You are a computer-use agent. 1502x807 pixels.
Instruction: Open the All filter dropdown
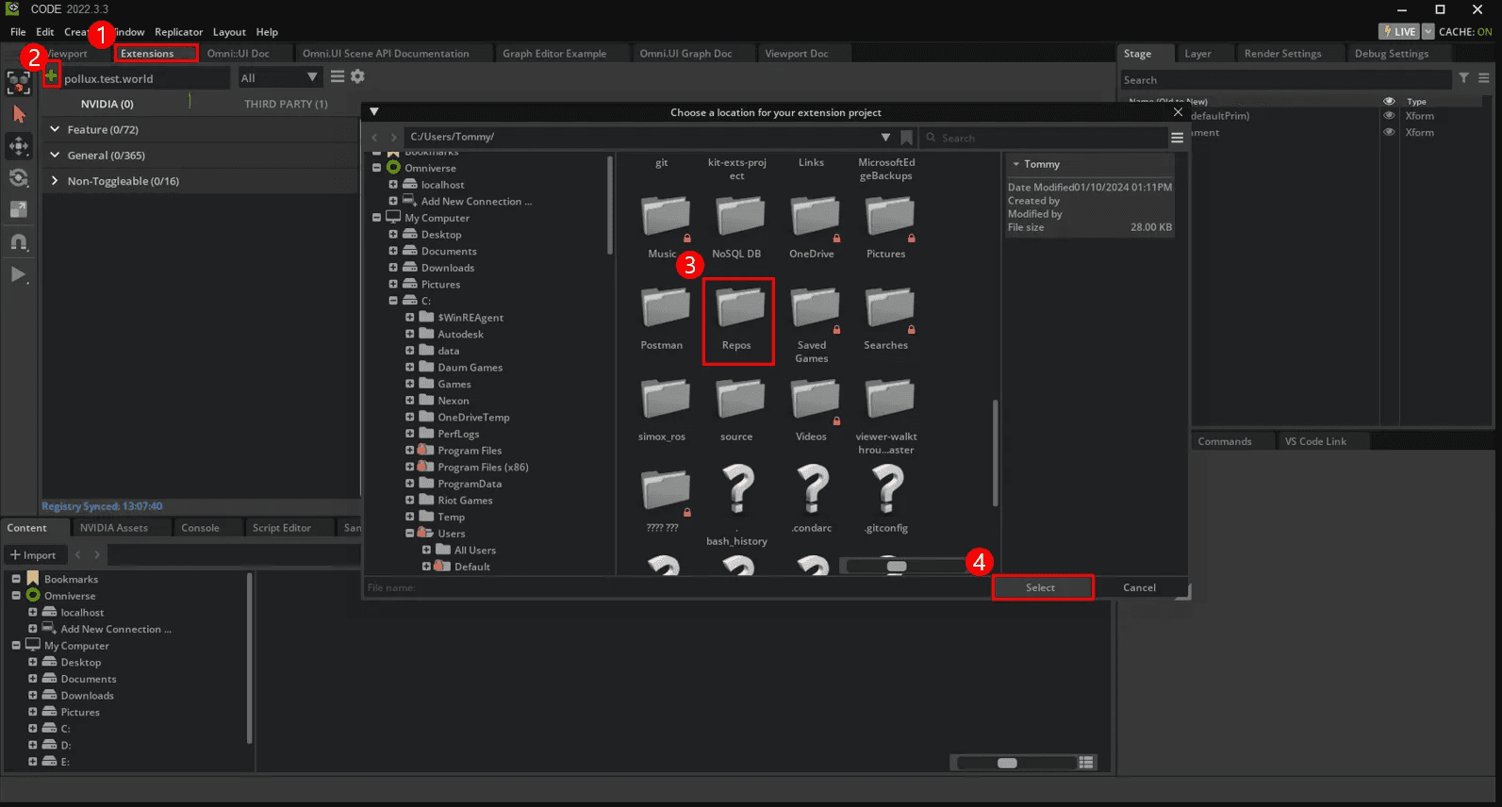pos(279,78)
